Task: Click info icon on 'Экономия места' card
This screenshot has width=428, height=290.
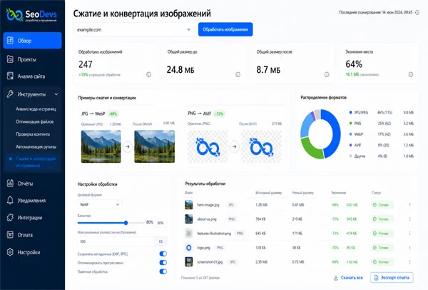Action: 411,74
